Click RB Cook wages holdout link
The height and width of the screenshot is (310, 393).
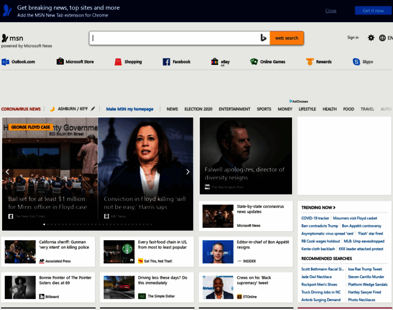(320, 241)
